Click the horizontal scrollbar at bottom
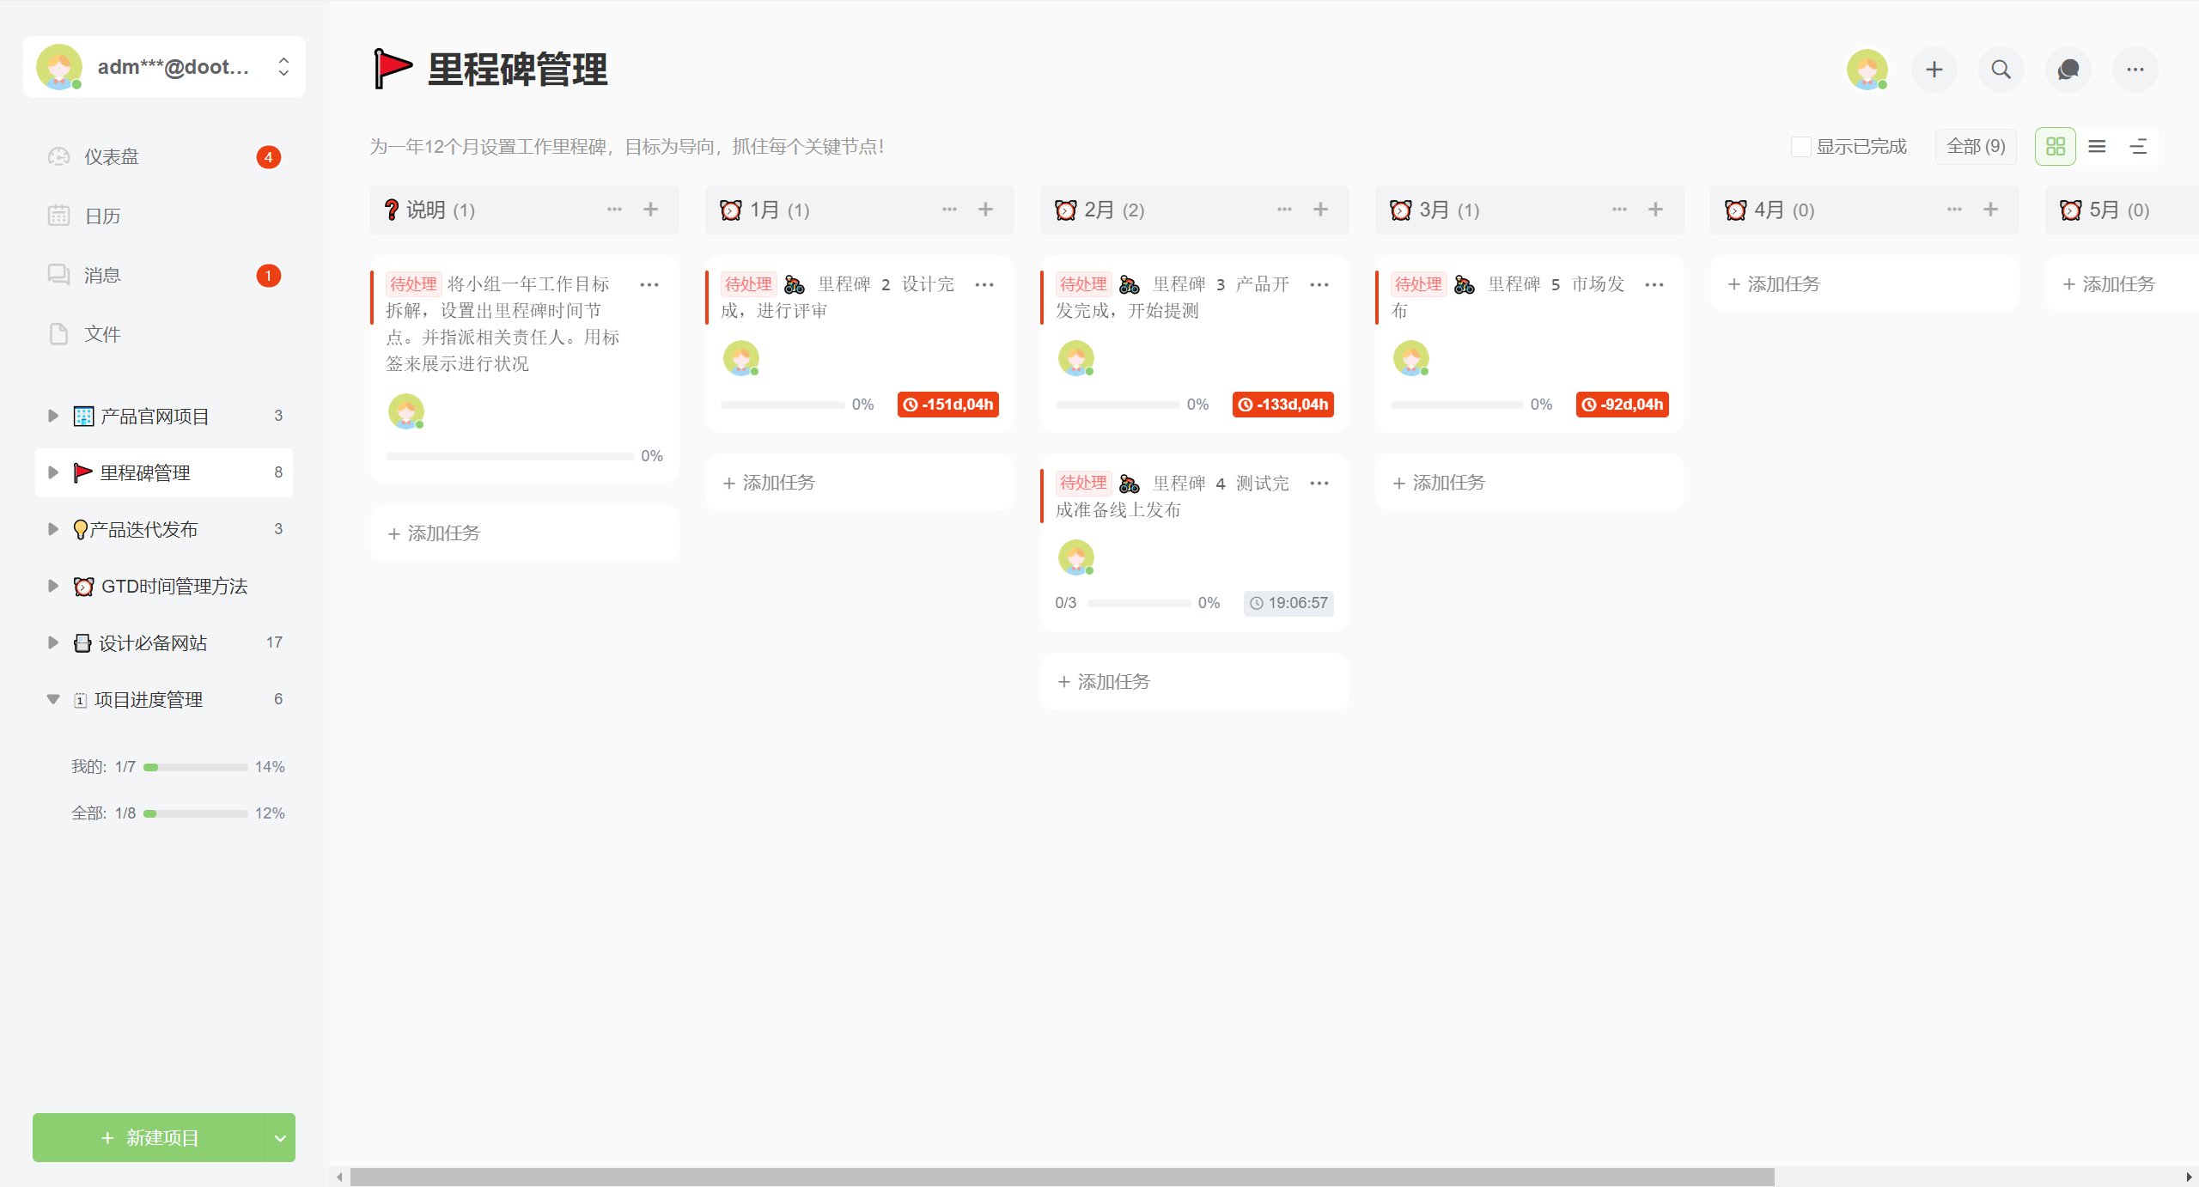 pos(1062,1177)
